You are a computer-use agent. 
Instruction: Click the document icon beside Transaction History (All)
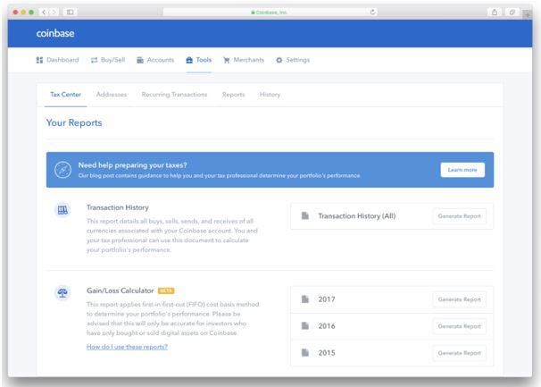pyautogui.click(x=305, y=215)
